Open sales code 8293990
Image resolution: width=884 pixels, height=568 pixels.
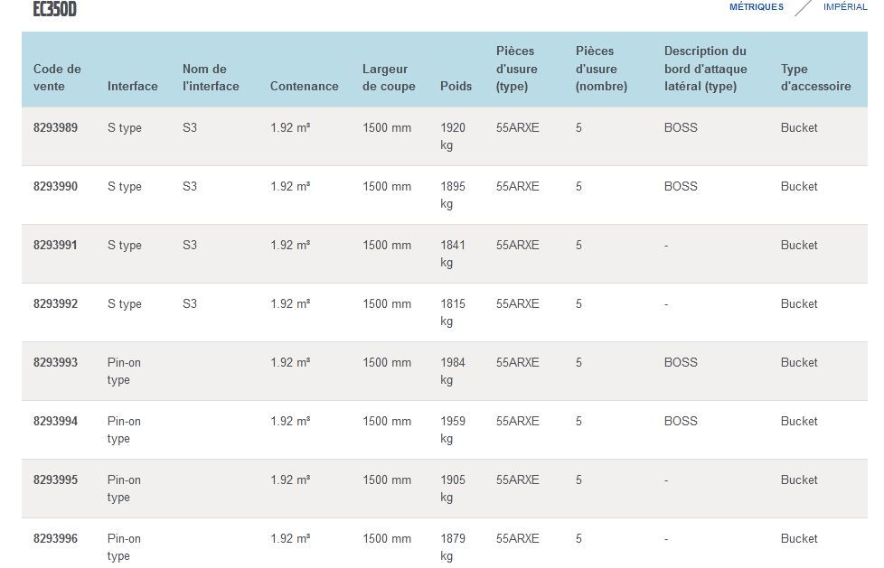[55, 187]
